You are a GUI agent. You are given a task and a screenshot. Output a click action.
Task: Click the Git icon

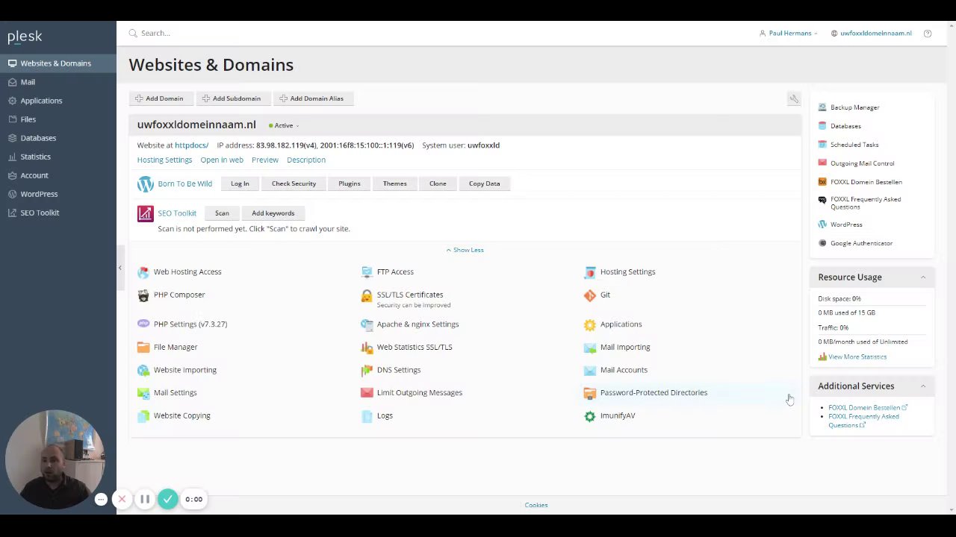590,295
